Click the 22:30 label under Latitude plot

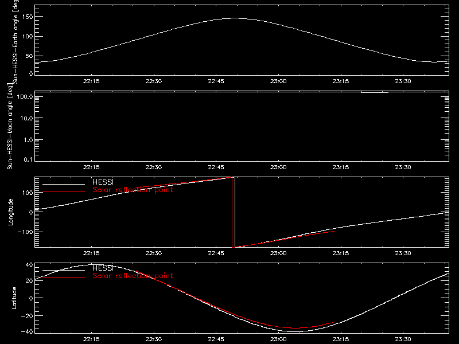tap(154, 339)
